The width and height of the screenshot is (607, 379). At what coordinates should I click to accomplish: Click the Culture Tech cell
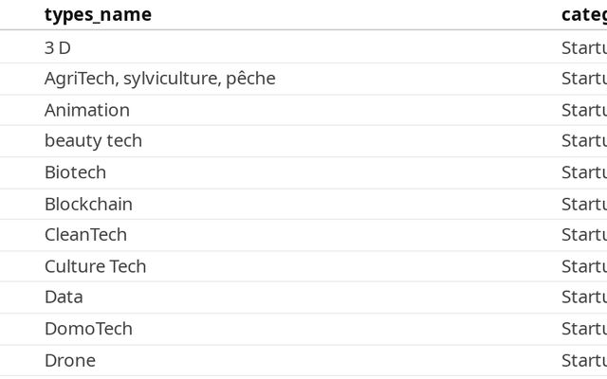click(95, 266)
